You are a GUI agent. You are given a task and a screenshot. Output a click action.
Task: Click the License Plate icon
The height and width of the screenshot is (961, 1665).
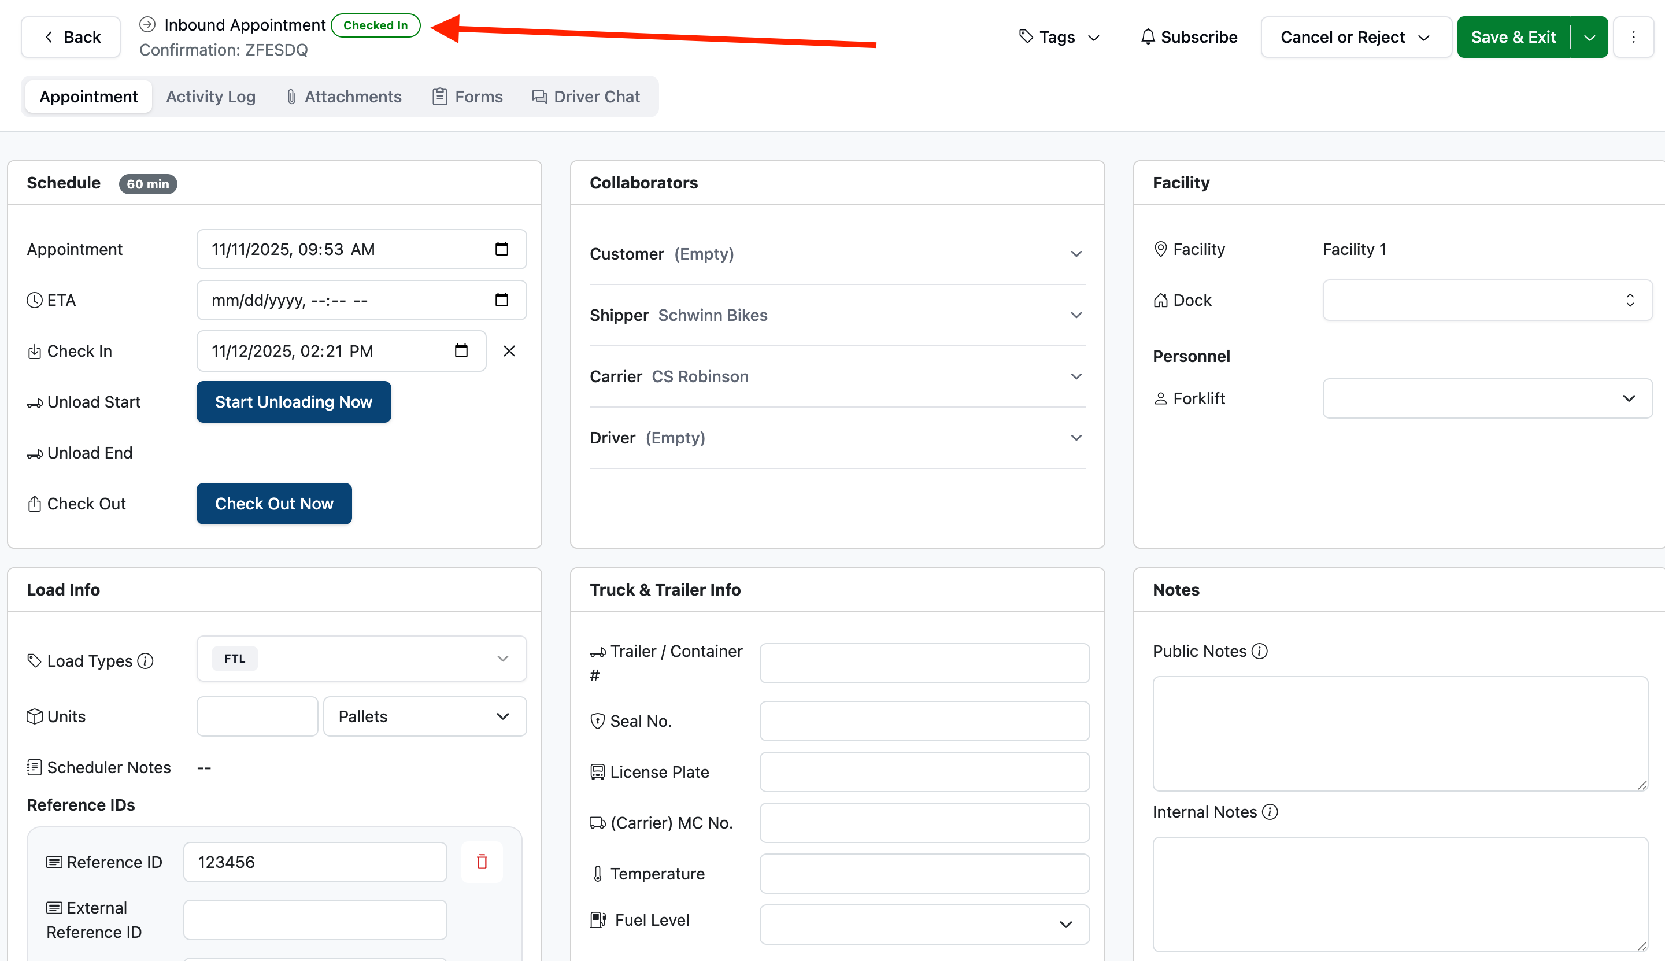(597, 771)
